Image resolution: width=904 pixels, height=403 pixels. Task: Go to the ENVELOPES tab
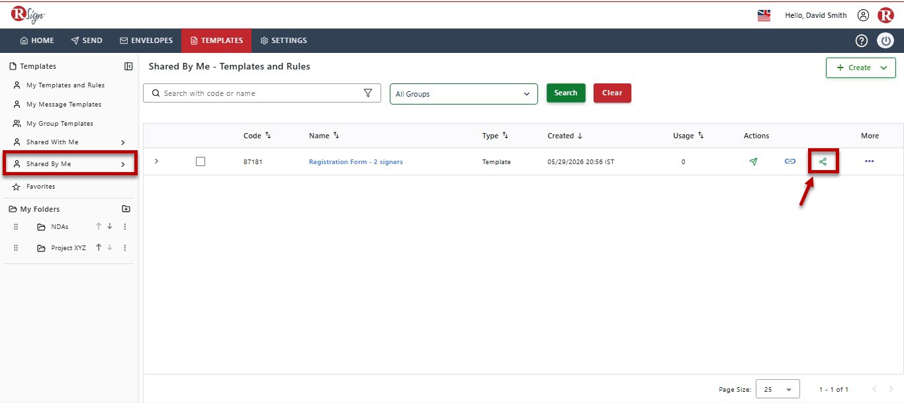pos(146,40)
